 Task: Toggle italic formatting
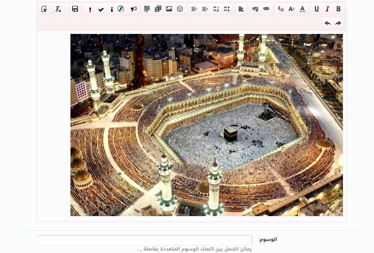tap(327, 9)
